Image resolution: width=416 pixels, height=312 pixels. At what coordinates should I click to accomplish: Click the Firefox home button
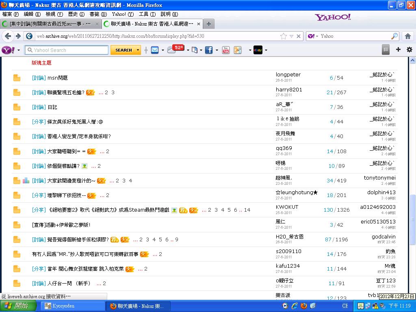408,36
